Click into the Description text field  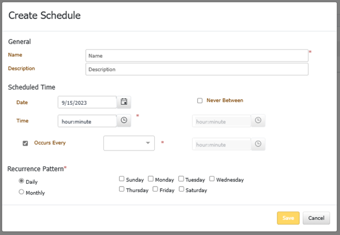click(197, 69)
